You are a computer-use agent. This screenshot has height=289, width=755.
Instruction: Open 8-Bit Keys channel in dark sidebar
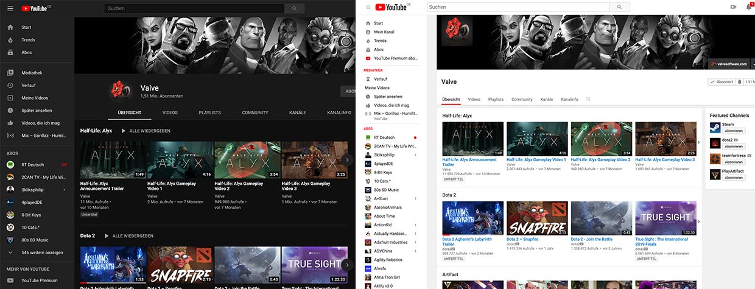37,215
